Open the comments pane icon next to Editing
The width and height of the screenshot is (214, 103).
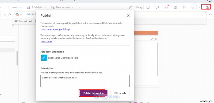tap(148, 7)
